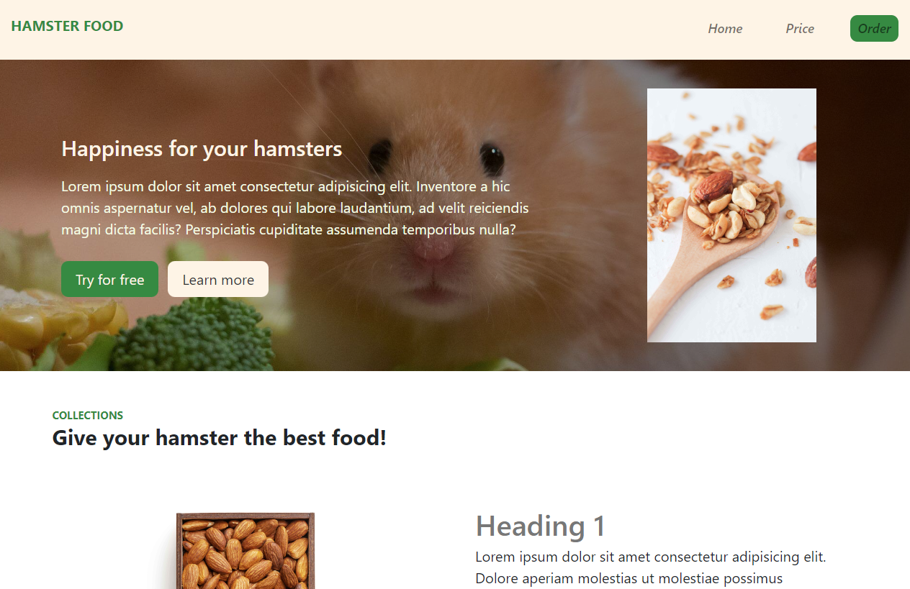Click 'Give your hamster the best food!' heading

tap(220, 437)
